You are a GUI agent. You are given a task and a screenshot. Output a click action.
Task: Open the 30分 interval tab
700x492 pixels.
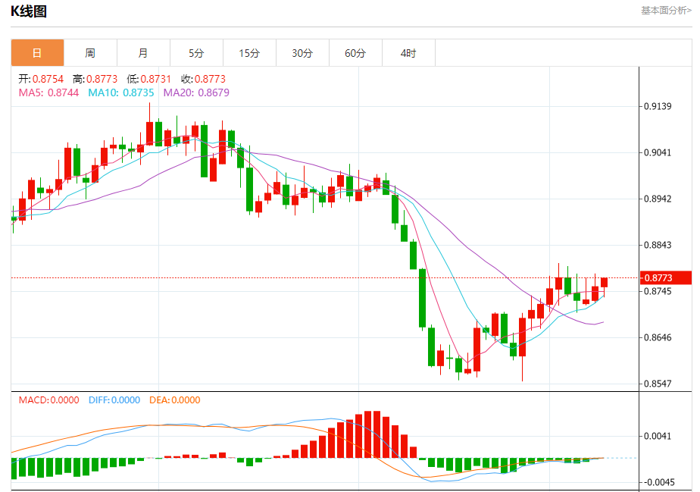pos(303,53)
